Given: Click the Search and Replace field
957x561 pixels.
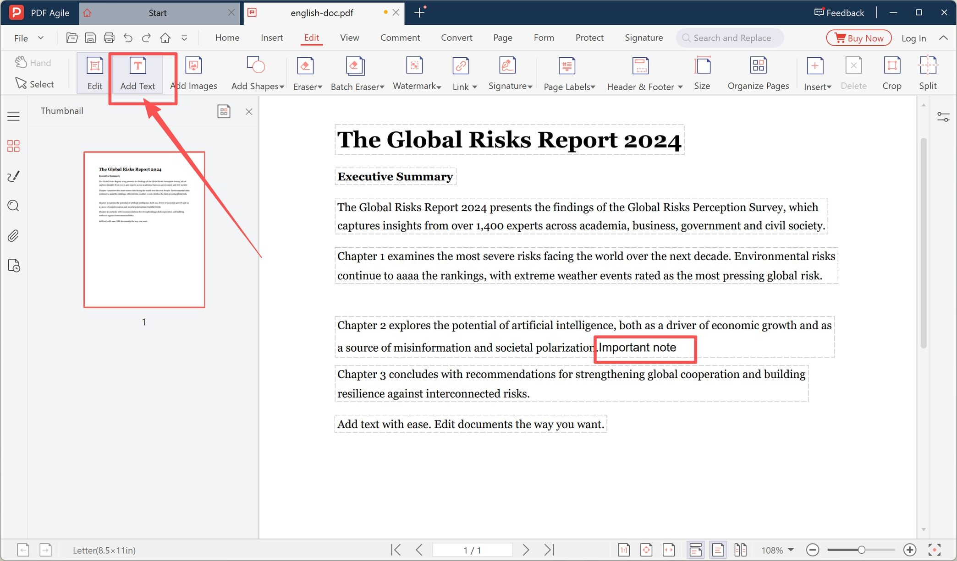Looking at the screenshot, I should (730, 38).
